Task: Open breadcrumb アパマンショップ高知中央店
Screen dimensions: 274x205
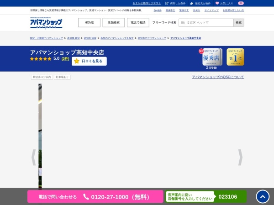Action: point(185,38)
